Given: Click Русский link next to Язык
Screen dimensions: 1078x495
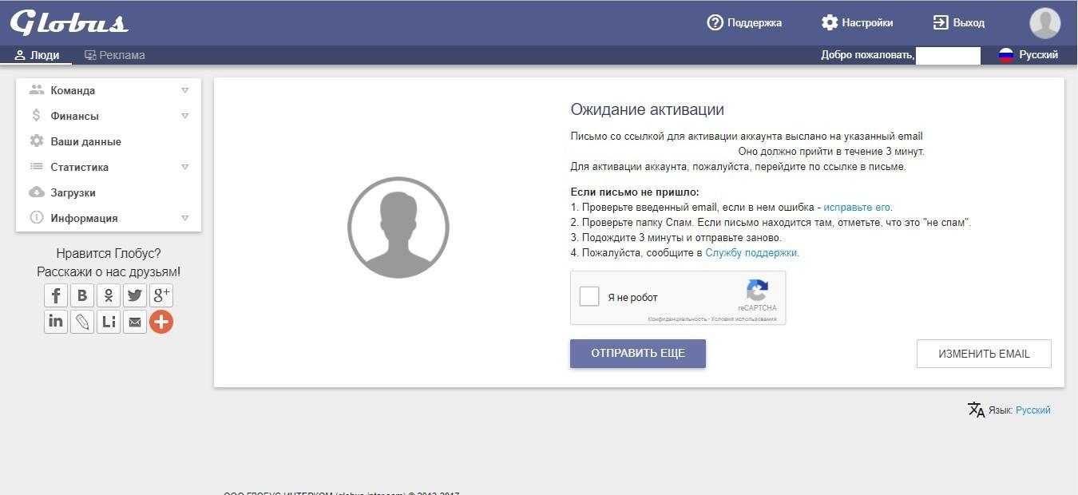Looking at the screenshot, I should pos(1033,410).
